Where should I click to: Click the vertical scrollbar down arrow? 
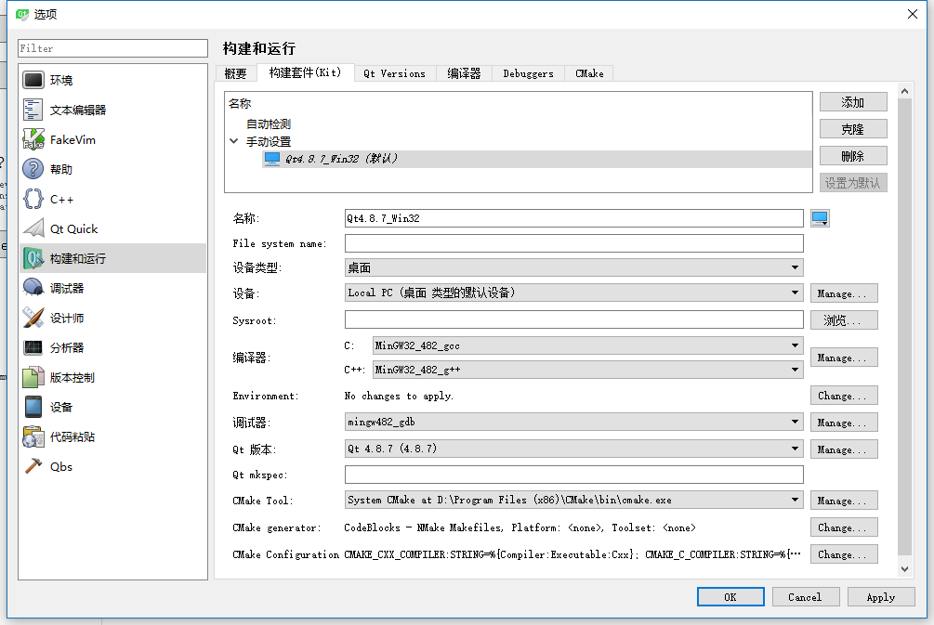pos(905,569)
